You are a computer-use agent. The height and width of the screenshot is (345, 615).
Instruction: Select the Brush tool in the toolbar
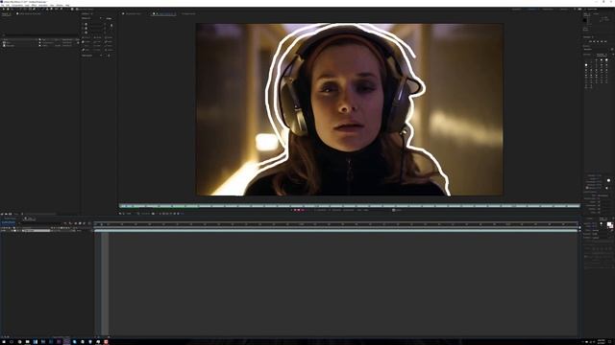click(x=42, y=9)
